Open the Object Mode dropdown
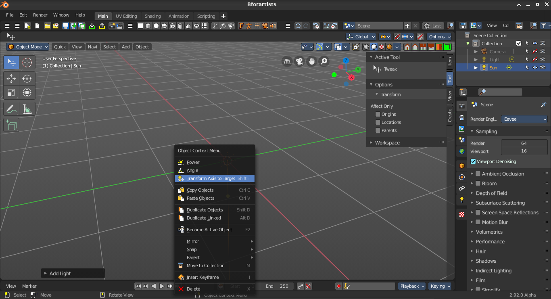The width and height of the screenshot is (551, 299). 28,47
